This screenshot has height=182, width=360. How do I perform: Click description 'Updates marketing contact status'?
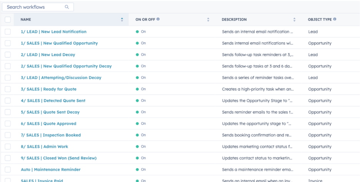tap(257, 146)
